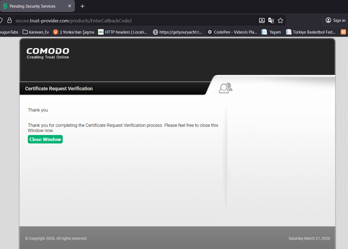Click the green Close Window button
348x249 pixels.
click(45, 139)
